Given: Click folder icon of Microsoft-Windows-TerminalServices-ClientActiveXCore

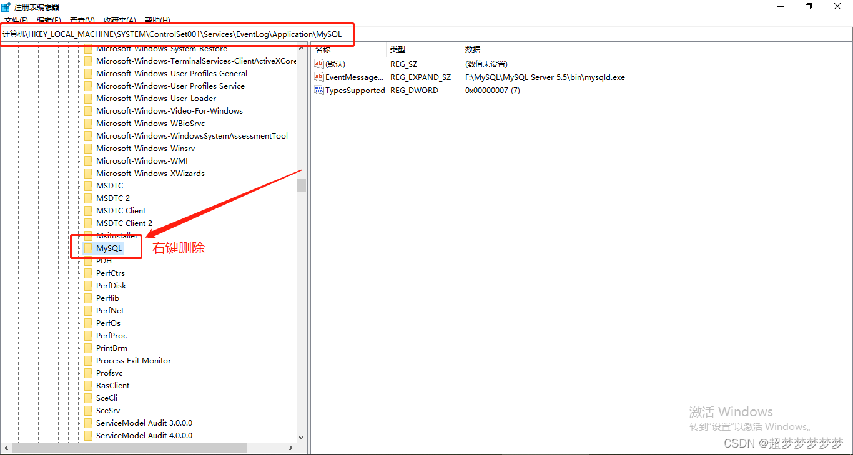Looking at the screenshot, I should (x=88, y=61).
